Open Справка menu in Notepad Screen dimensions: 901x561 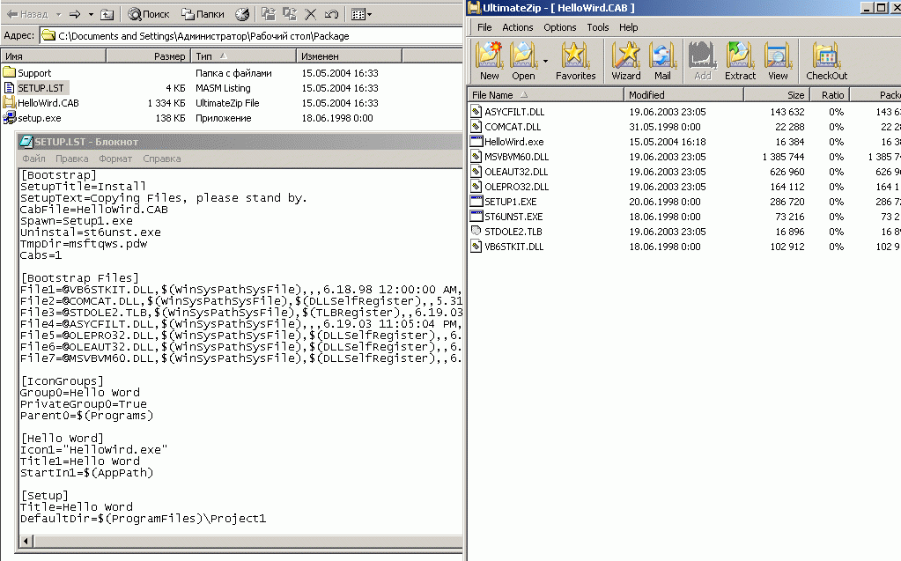(x=161, y=159)
